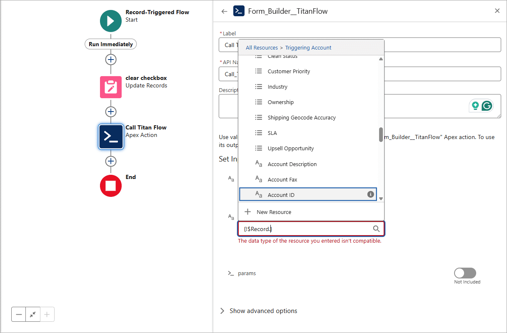Click the red End node icon
Image resolution: width=507 pixels, height=333 pixels.
click(x=111, y=186)
